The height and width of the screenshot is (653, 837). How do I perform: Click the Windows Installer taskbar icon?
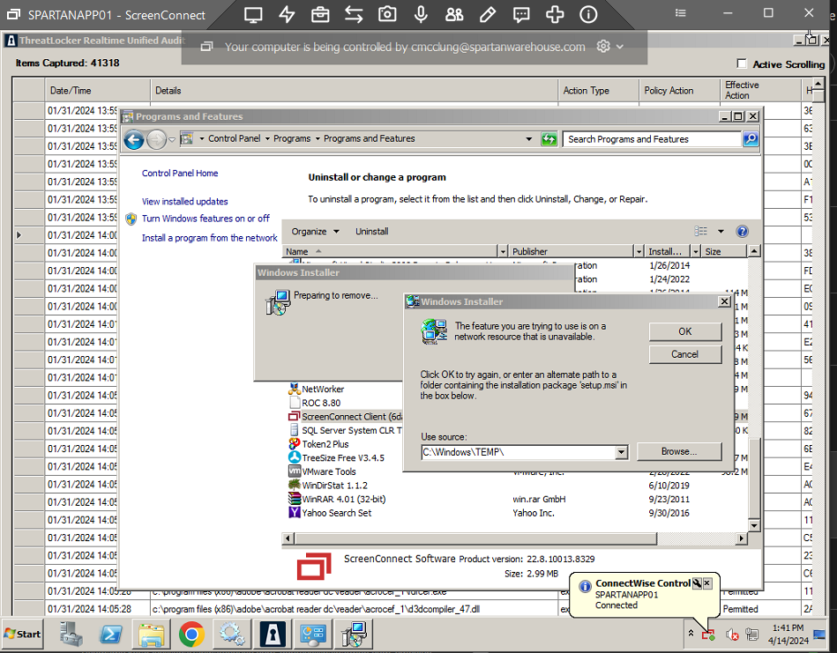click(x=354, y=634)
